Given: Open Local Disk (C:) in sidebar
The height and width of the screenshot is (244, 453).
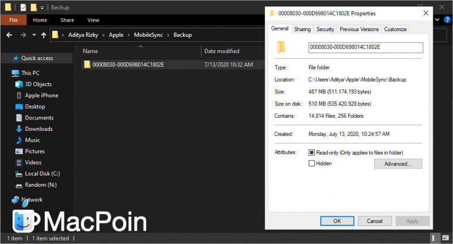Looking at the screenshot, I should click(x=42, y=174).
